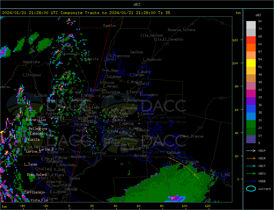Click the orange VBCR arrow legend symbol
274x210 pixels.
[251, 158]
